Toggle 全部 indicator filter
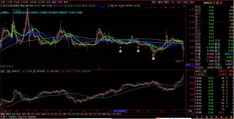This screenshot has width=234, height=119. [x=13, y=114]
